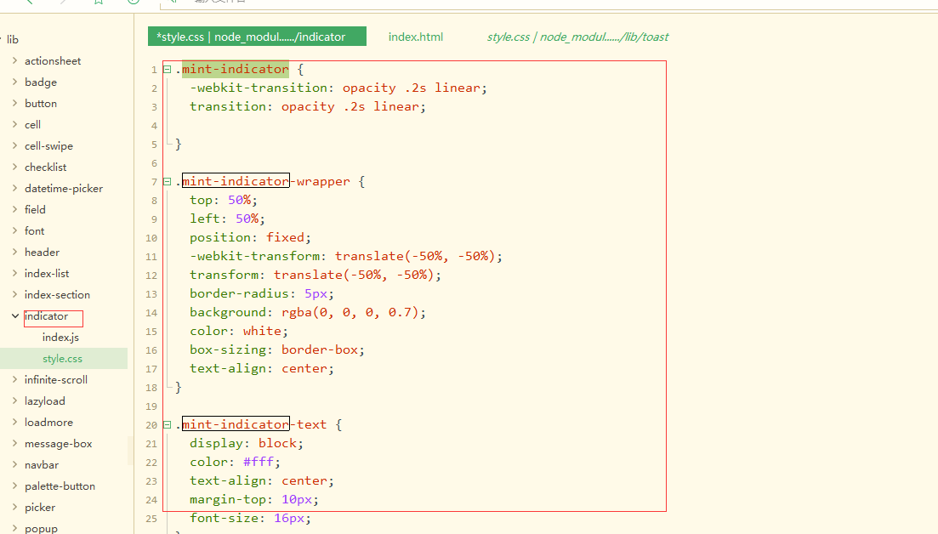Collapse the .mint-indicator-wrapper rule at line 7
This screenshot has width=938, height=534.
pos(165,180)
